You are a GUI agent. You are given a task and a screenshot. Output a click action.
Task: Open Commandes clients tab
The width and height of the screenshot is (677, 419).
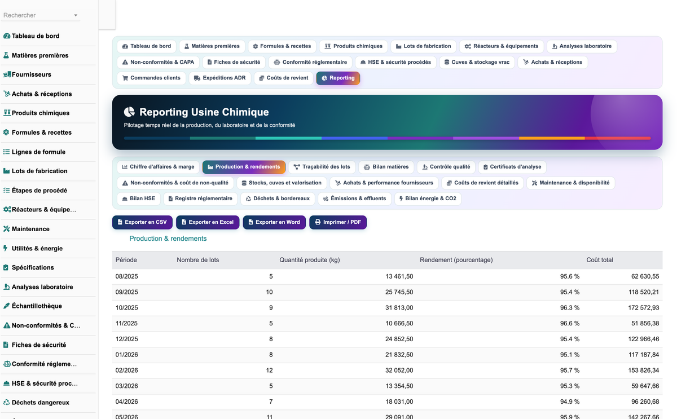click(x=151, y=78)
